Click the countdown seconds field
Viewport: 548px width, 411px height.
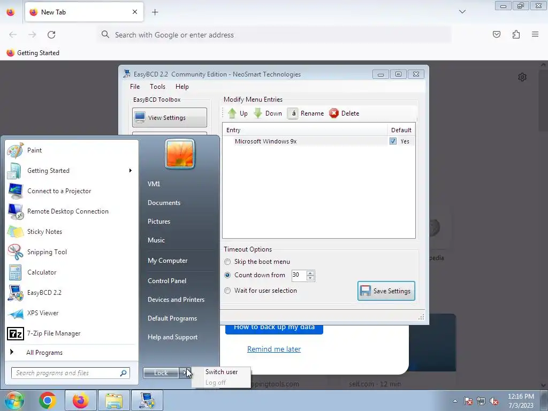coord(299,275)
